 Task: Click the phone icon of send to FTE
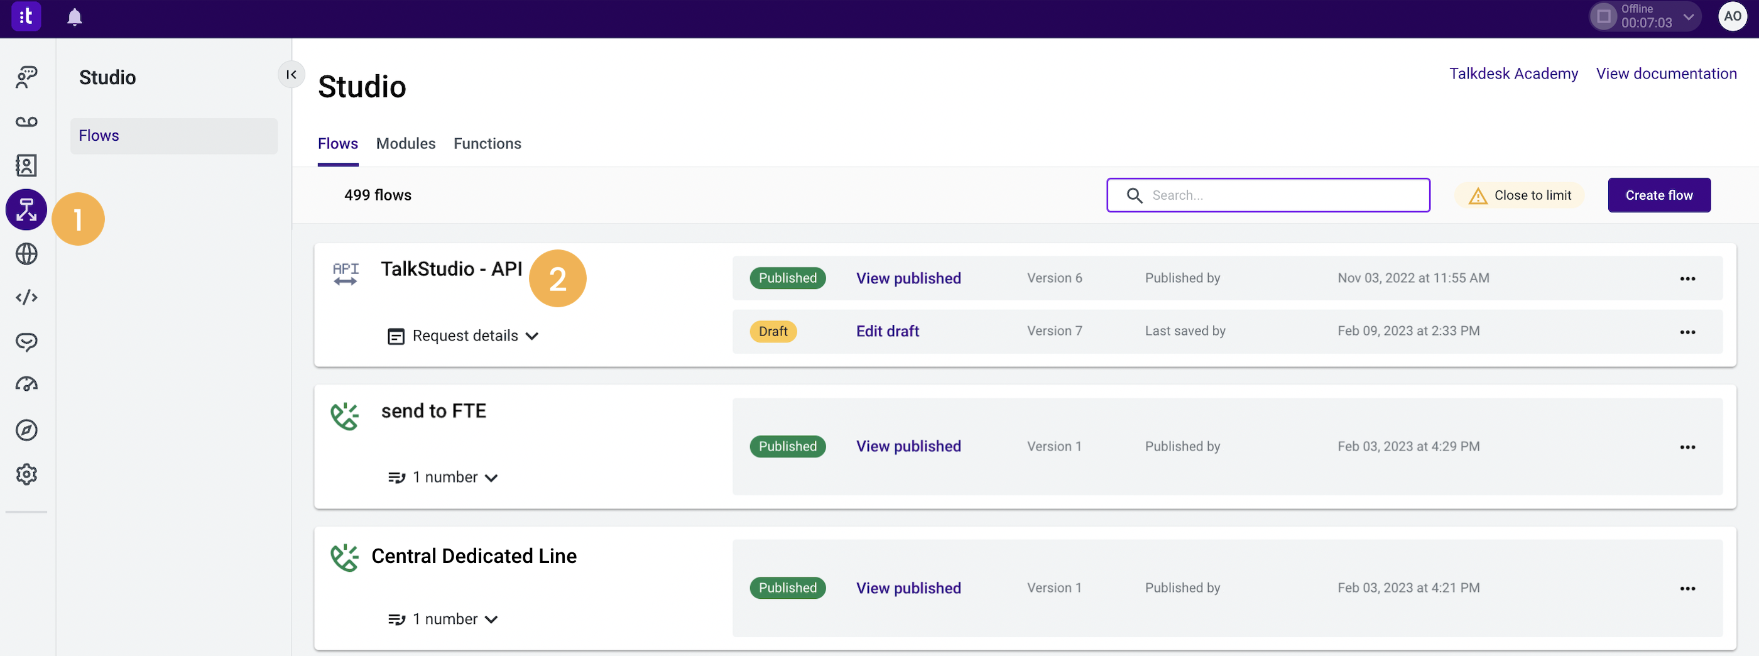click(x=345, y=416)
